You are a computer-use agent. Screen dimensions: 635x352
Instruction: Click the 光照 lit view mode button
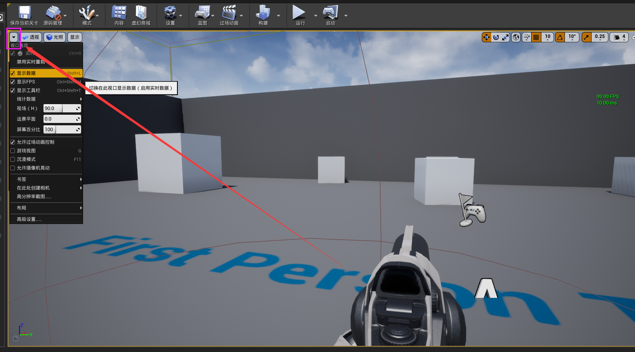click(54, 37)
